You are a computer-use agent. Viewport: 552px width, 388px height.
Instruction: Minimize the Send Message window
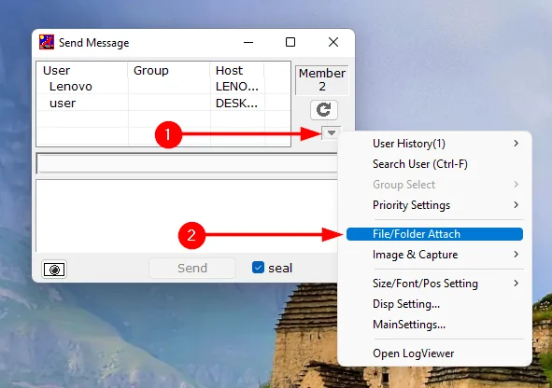[x=248, y=43]
